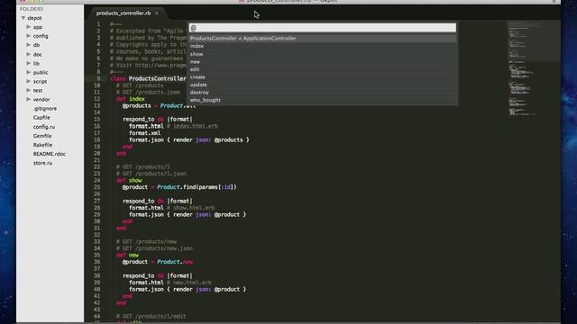The width and height of the screenshot is (577, 324).
Task: Jump to the show symbol
Action: click(323, 54)
